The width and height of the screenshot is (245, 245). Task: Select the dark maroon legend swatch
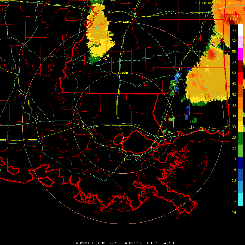pyautogui.click(x=240, y=66)
